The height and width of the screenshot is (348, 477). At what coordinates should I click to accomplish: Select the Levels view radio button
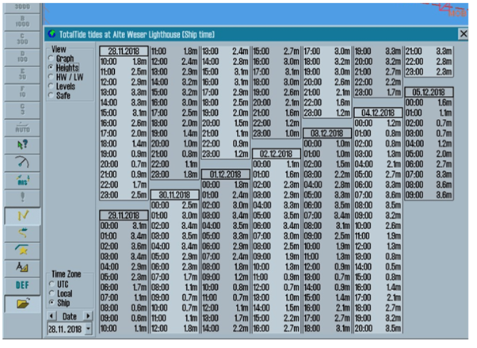click(52, 86)
